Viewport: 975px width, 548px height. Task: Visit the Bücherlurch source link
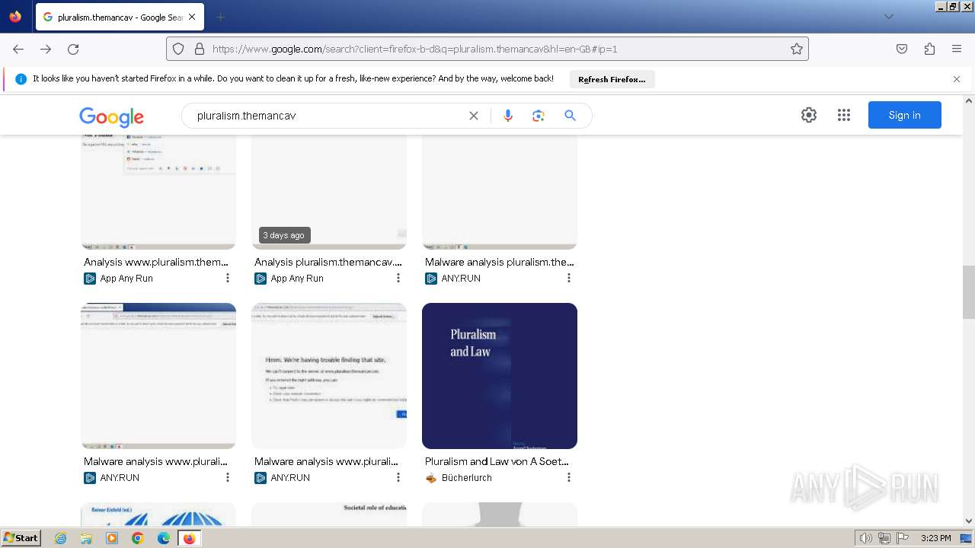point(459,478)
